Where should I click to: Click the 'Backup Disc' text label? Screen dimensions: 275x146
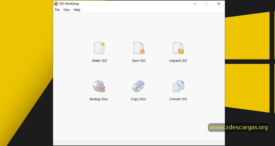pos(99,99)
